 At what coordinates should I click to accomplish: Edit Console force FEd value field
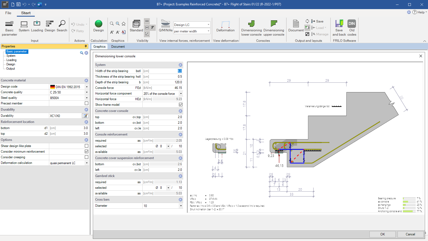point(163,88)
